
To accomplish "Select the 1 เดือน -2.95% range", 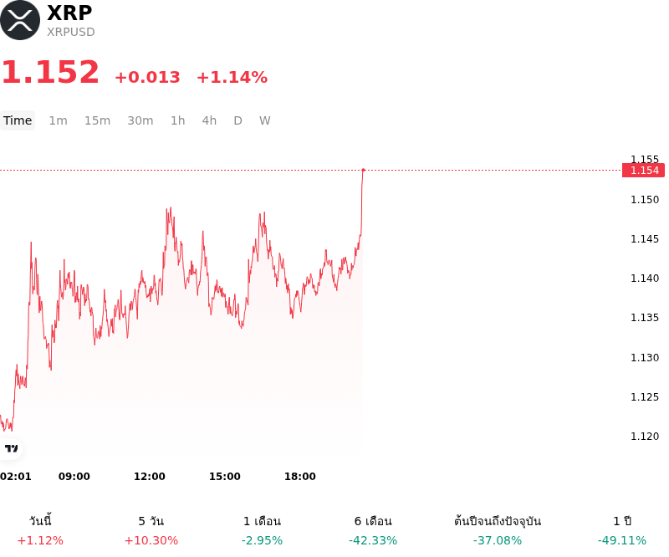I will [262, 530].
